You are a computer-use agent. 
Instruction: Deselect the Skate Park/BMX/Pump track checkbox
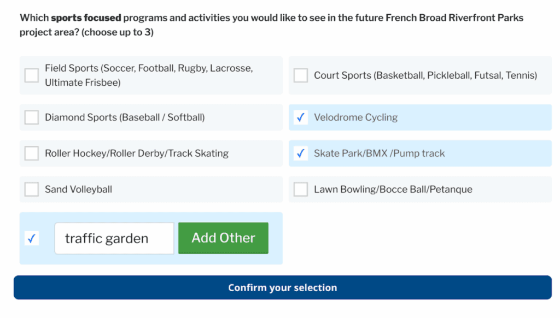(301, 154)
